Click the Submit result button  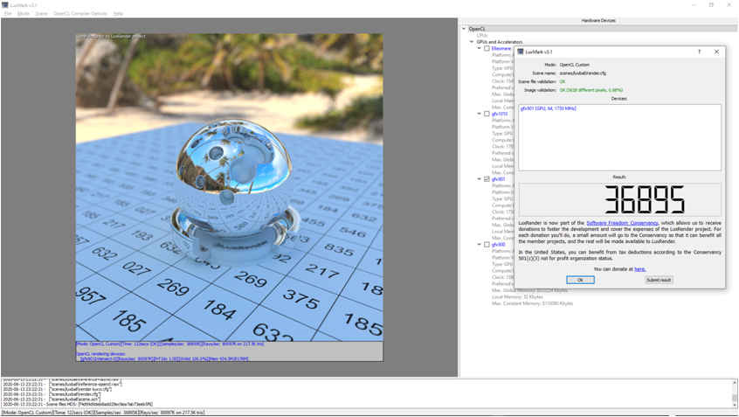[x=659, y=280]
